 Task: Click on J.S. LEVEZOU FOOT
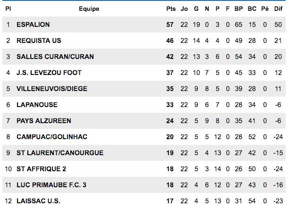click(49, 73)
